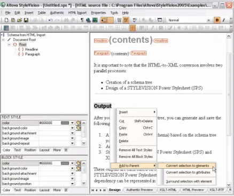Toggle the paragraph mark (pilcrow) button
Viewport: 234px width, 196px height.
[82, 20]
